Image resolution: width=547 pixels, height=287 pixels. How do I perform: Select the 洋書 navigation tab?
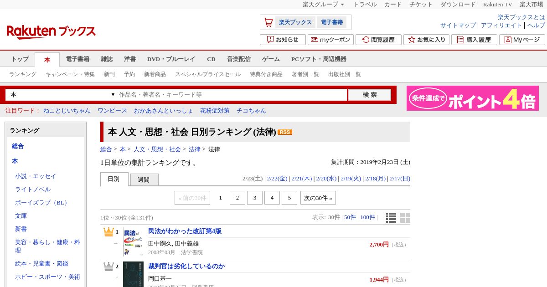(130, 59)
